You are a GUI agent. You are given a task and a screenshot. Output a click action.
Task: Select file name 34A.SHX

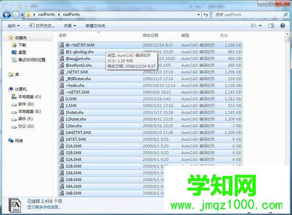point(74,186)
